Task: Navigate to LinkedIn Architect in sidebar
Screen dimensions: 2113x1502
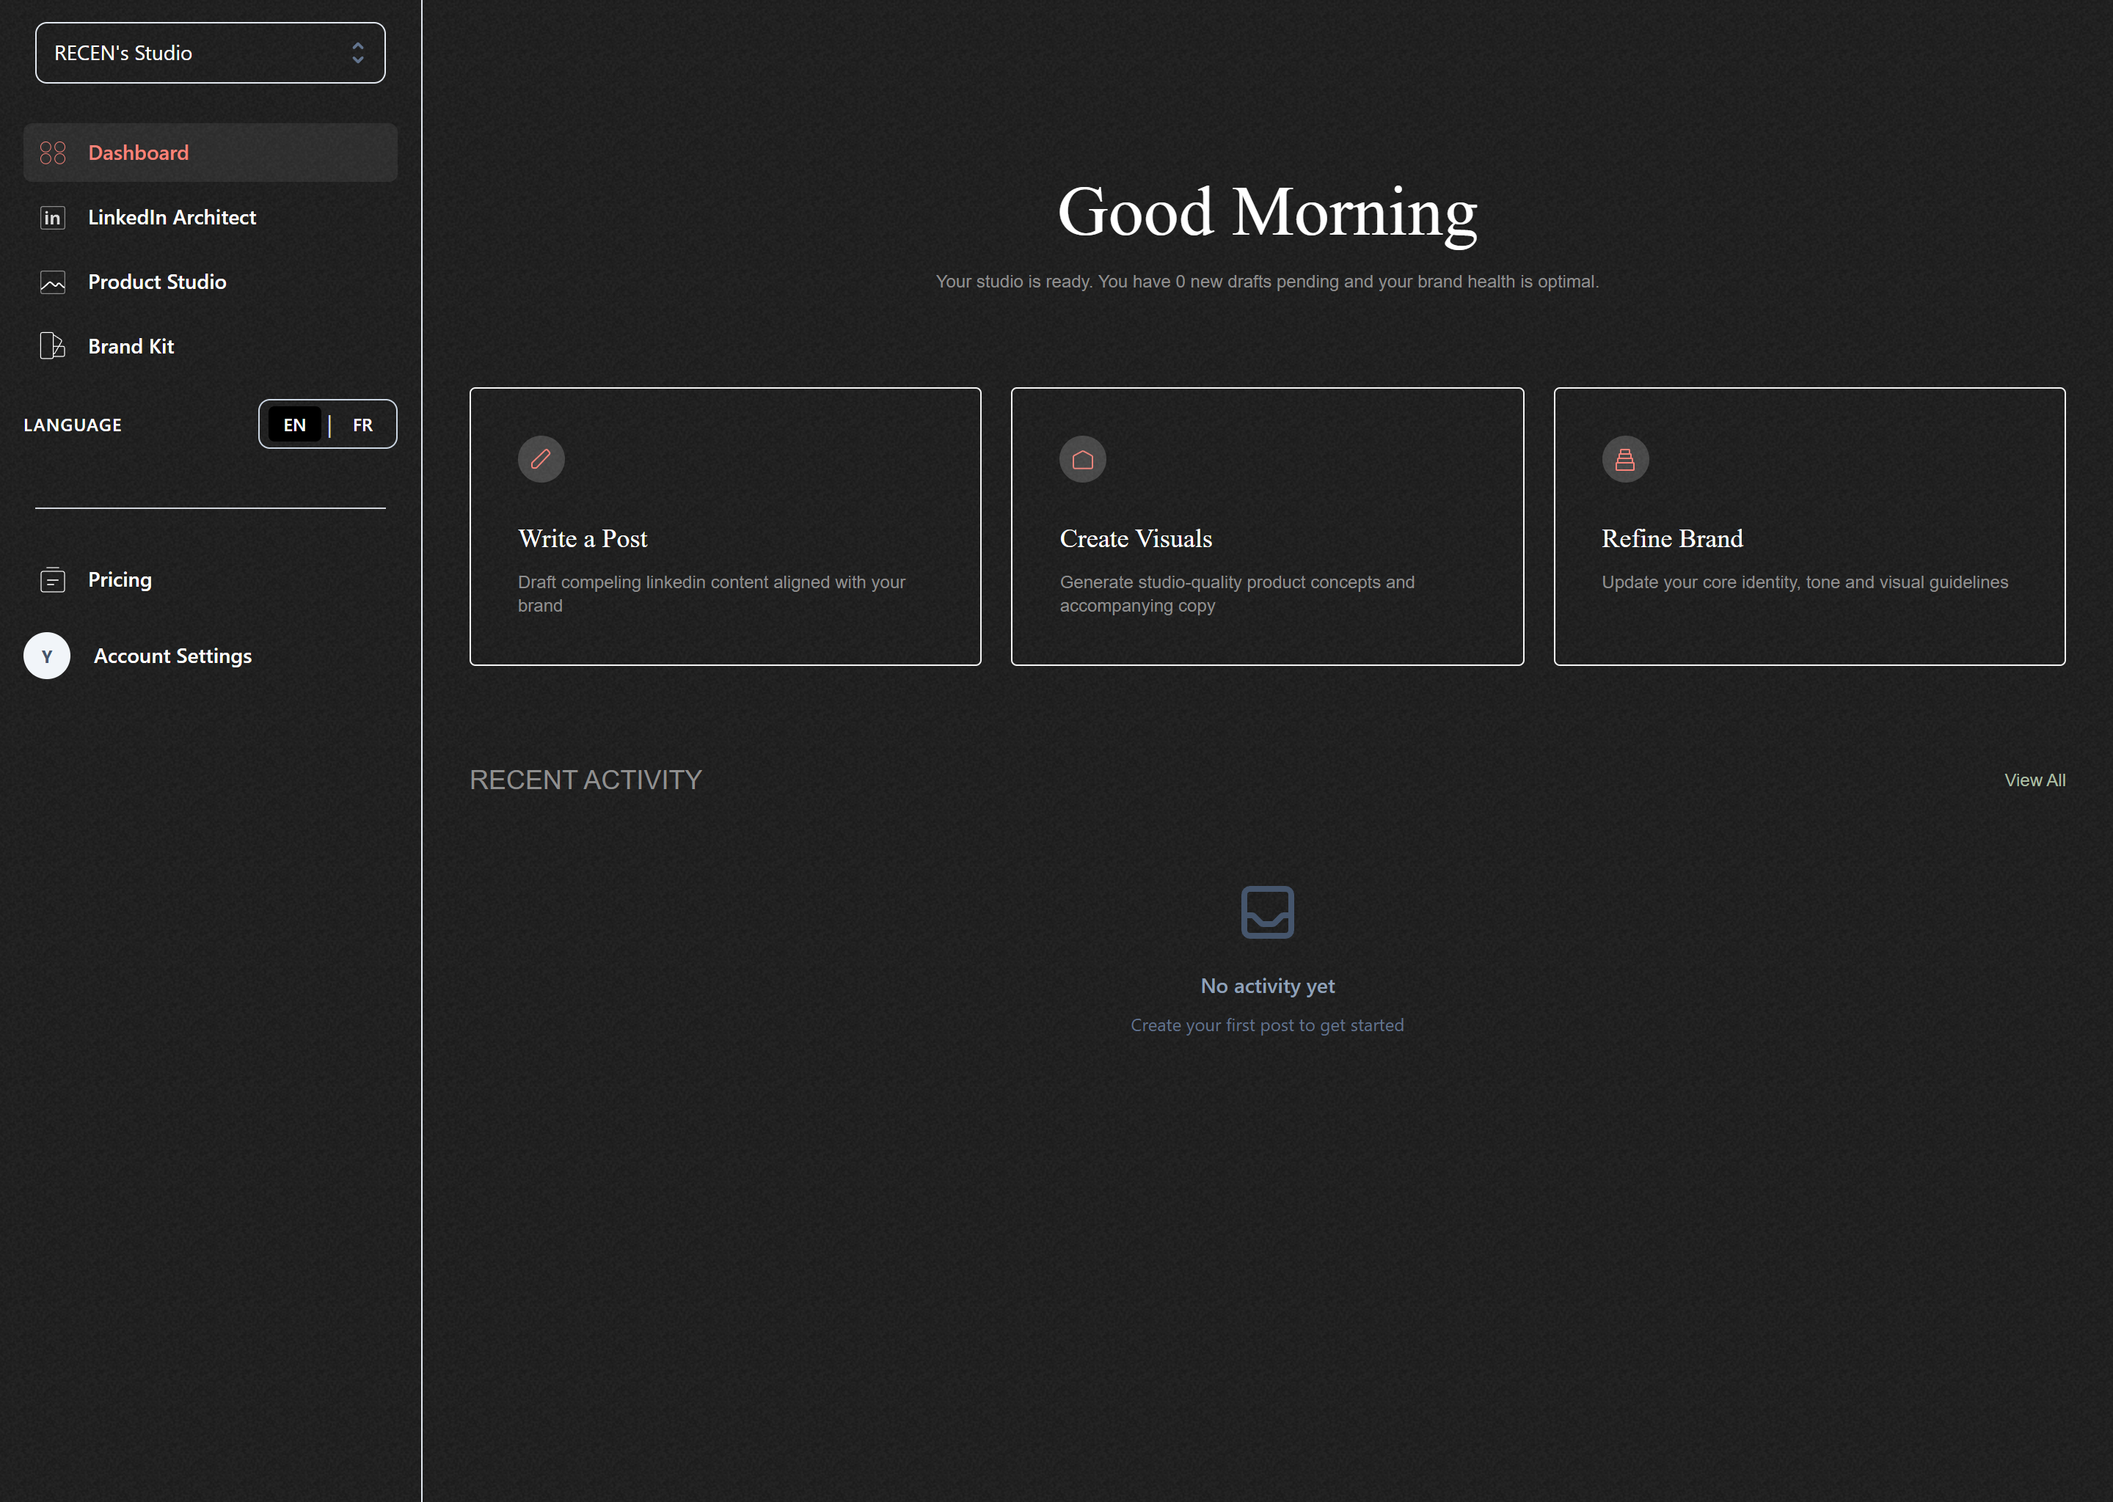Action: click(x=172, y=217)
